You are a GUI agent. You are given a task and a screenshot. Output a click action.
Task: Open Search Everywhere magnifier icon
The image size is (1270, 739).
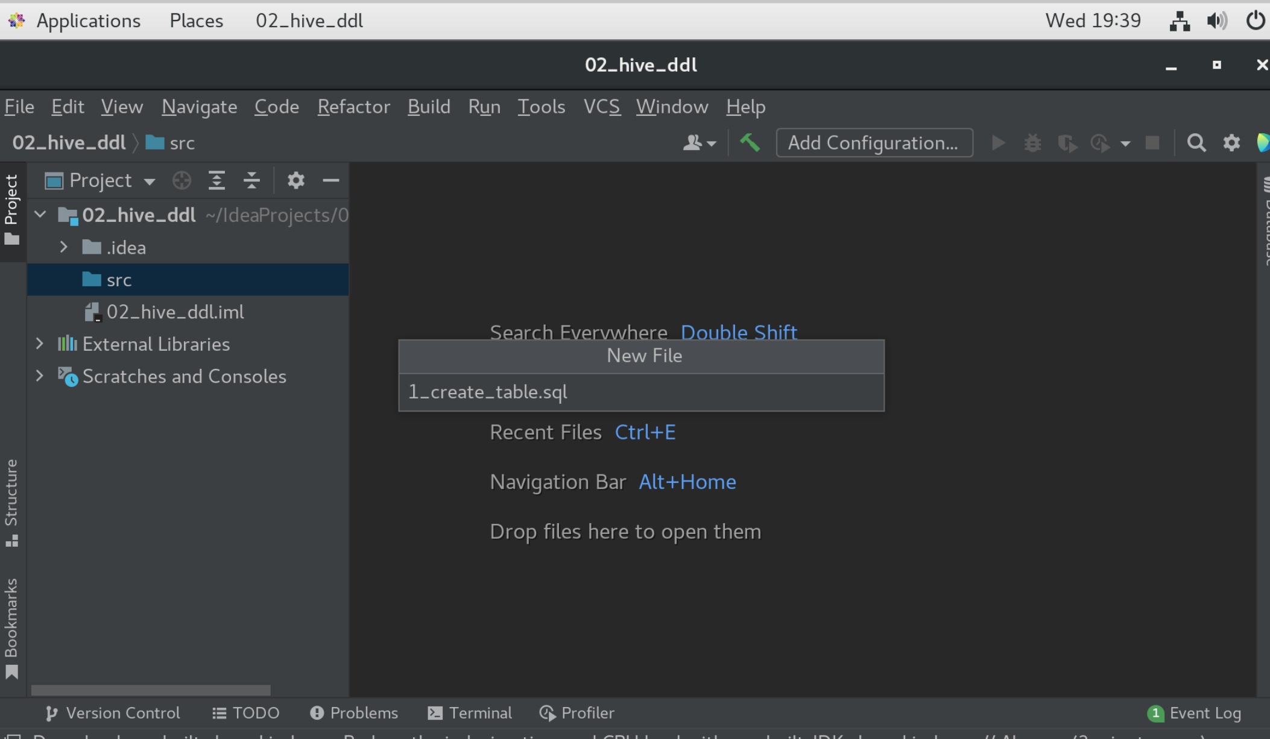click(x=1196, y=143)
